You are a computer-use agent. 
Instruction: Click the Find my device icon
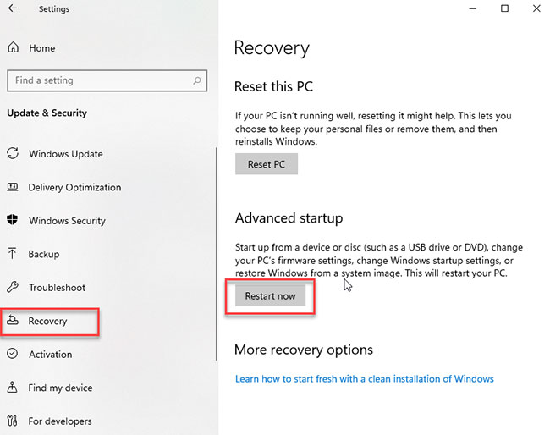click(13, 388)
